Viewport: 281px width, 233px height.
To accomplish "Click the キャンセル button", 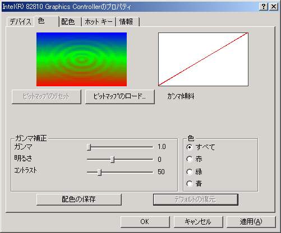I will [x=198, y=222].
